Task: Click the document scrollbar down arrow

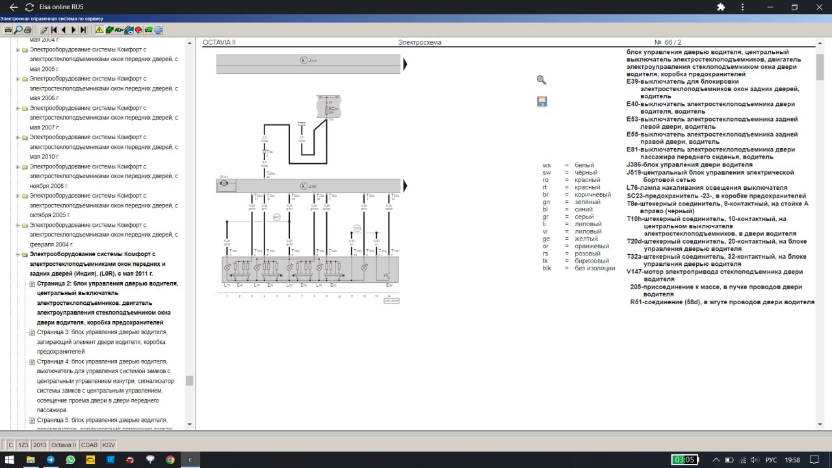Action: click(x=820, y=424)
